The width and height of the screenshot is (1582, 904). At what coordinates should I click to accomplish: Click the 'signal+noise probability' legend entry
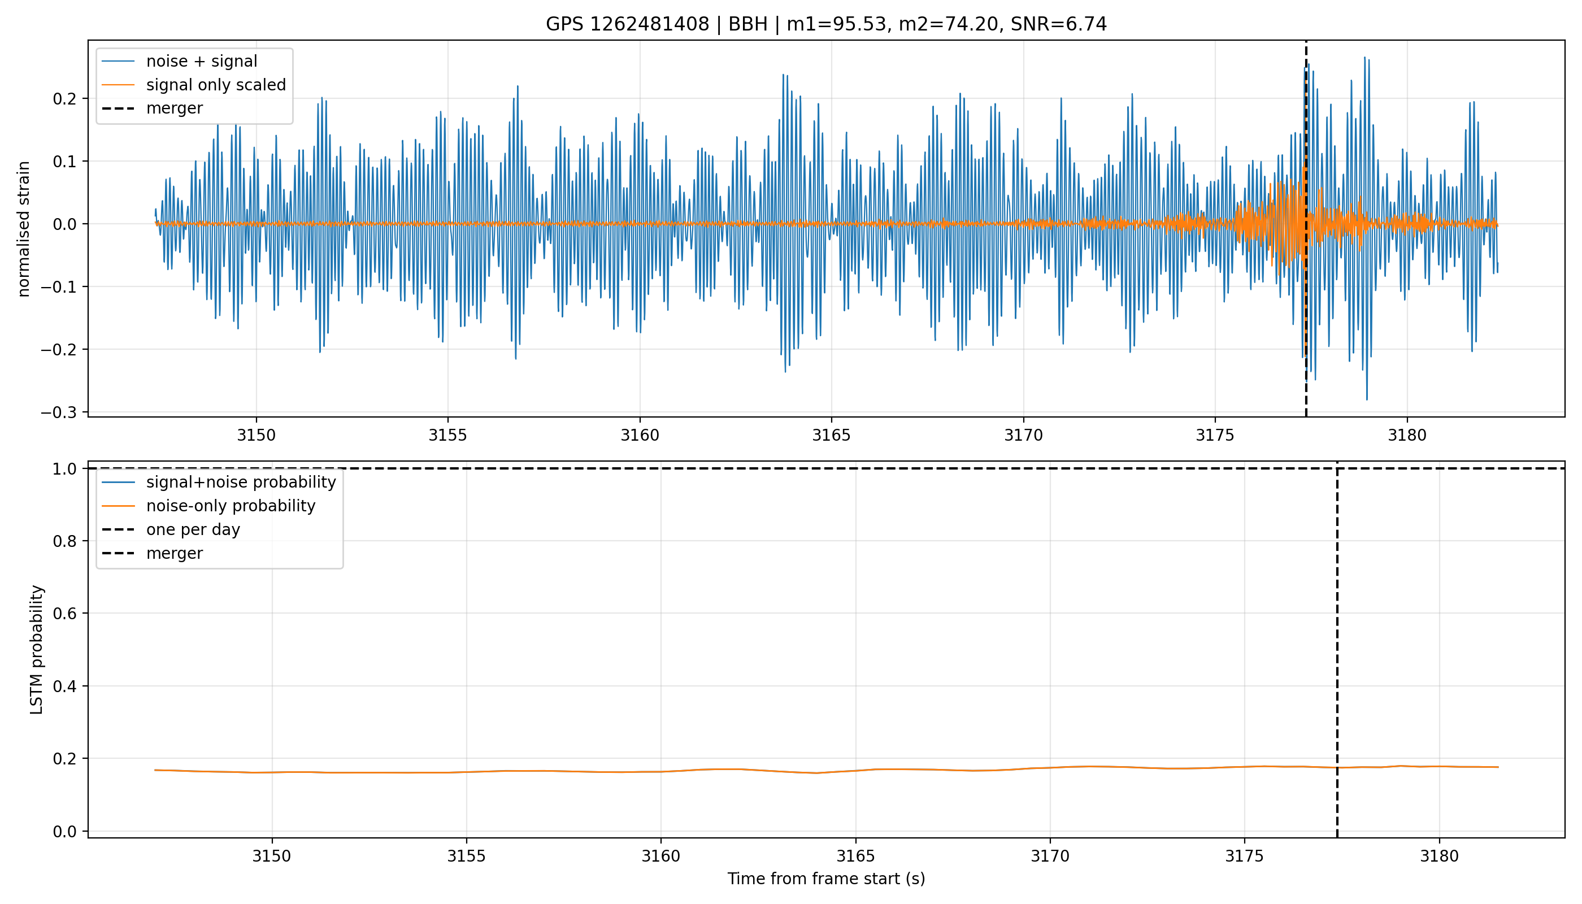coord(219,483)
